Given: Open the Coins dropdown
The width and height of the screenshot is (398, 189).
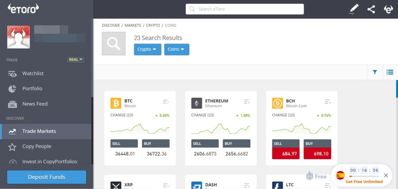Looking at the screenshot, I should (177, 49).
